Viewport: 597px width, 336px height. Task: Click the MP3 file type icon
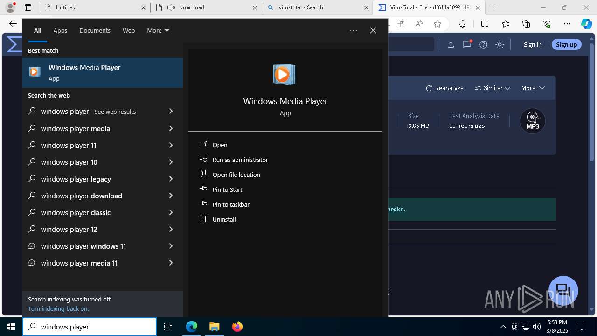click(533, 121)
